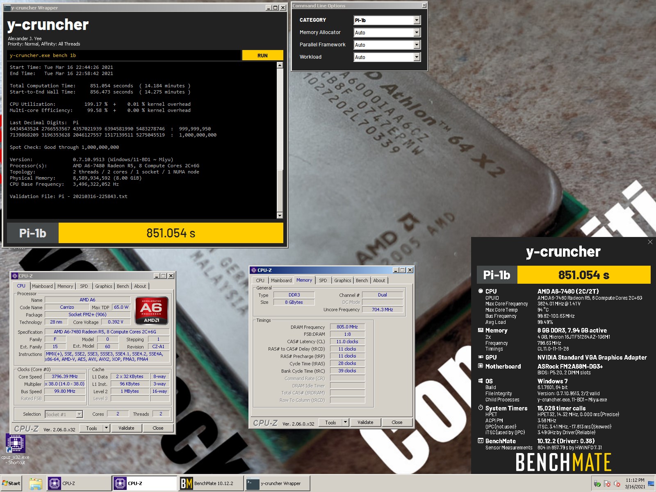The image size is (656, 492).
Task: Open file explorer folder icon in taskbar
Action: (35, 484)
